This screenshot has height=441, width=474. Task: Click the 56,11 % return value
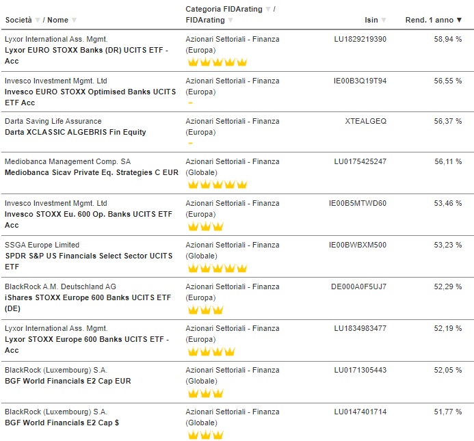coord(448,162)
